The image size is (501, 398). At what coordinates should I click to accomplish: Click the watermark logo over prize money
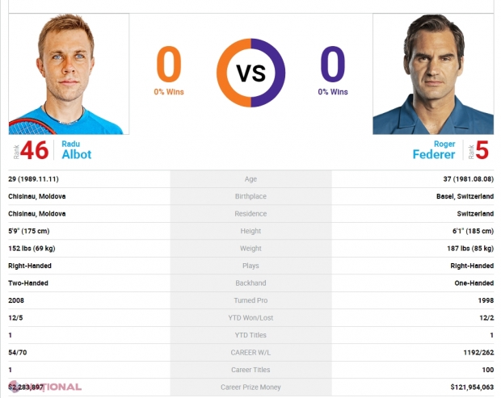(45, 387)
